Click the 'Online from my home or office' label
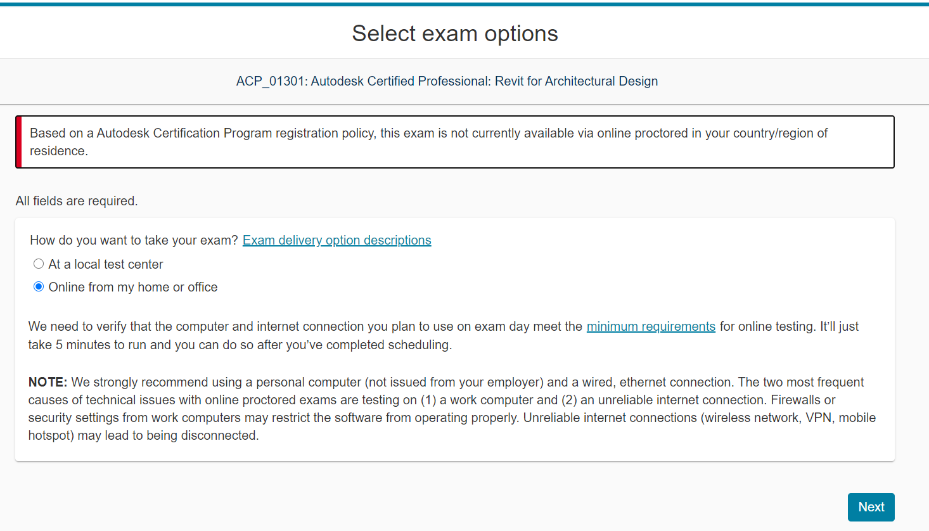The width and height of the screenshot is (929, 531). (132, 286)
